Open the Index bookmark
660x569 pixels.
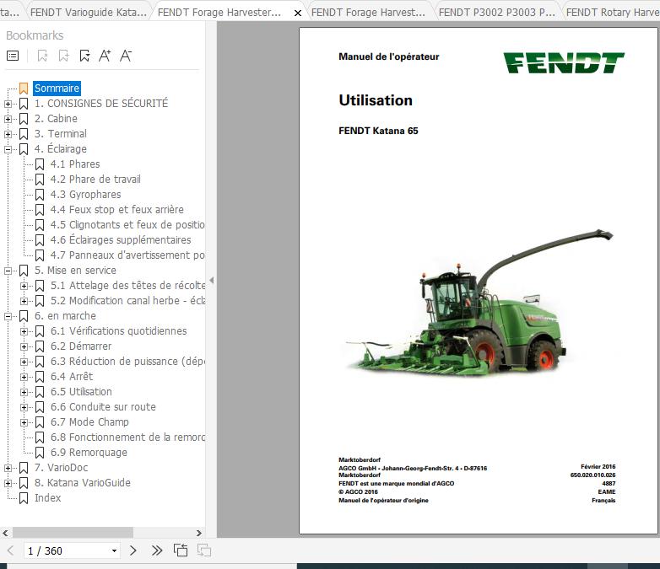(x=47, y=498)
